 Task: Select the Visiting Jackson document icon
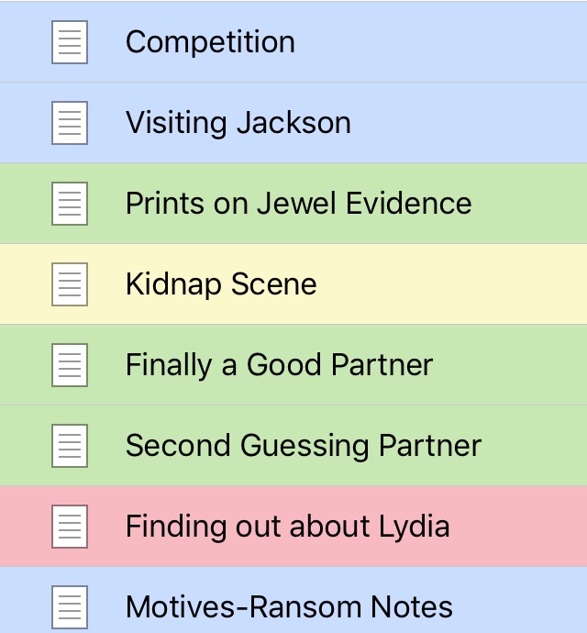tap(70, 123)
